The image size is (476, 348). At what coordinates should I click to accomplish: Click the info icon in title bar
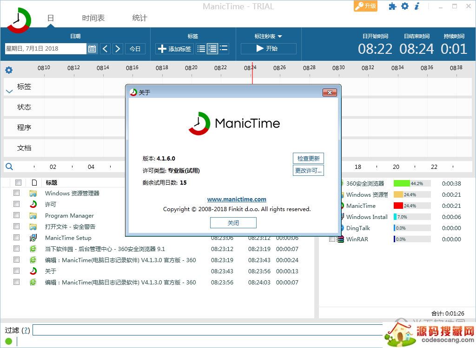coord(417,6)
